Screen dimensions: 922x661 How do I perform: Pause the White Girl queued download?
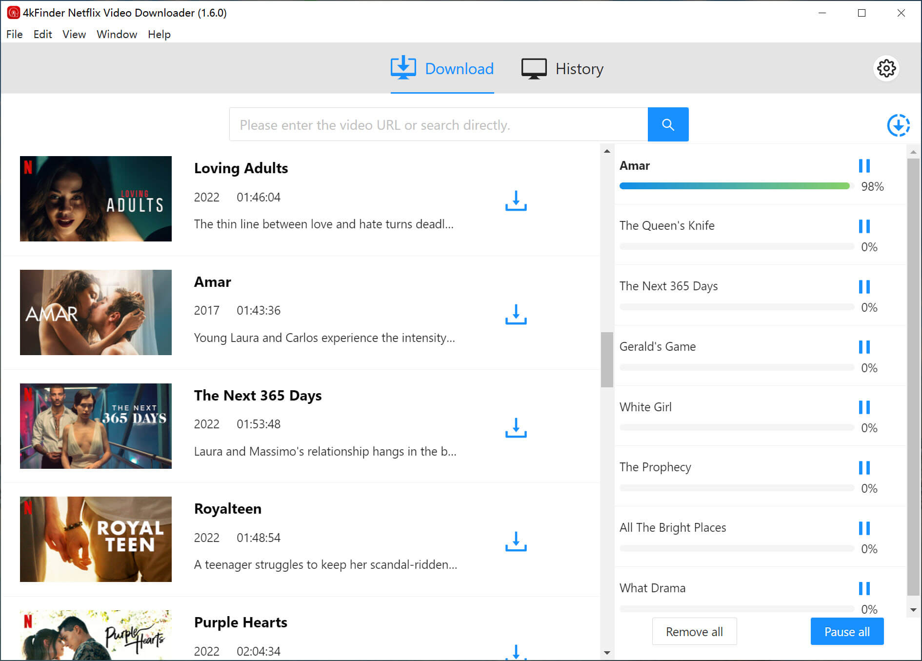point(864,407)
